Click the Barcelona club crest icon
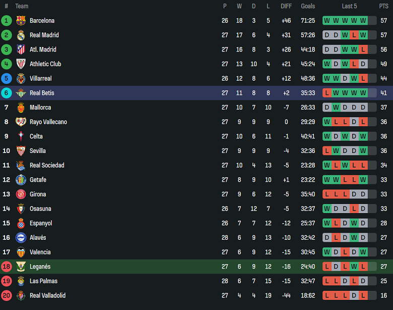 click(21, 21)
